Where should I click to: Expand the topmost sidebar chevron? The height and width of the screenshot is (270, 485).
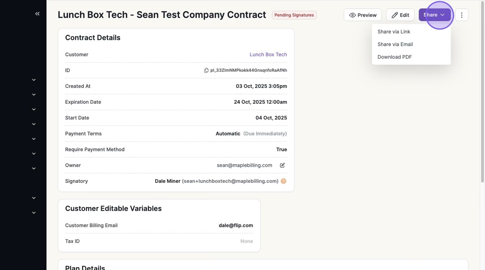(x=34, y=80)
